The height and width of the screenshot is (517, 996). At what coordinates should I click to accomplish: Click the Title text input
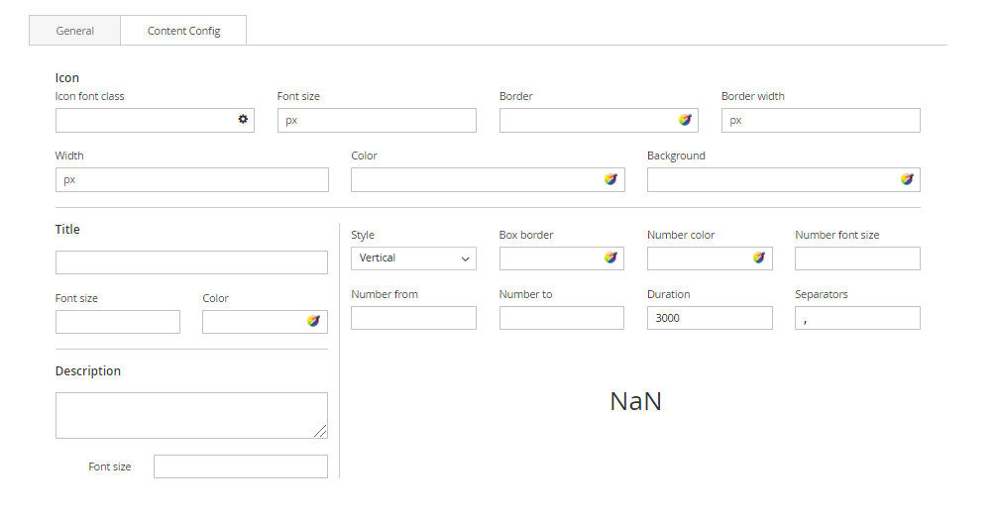pyautogui.click(x=191, y=262)
